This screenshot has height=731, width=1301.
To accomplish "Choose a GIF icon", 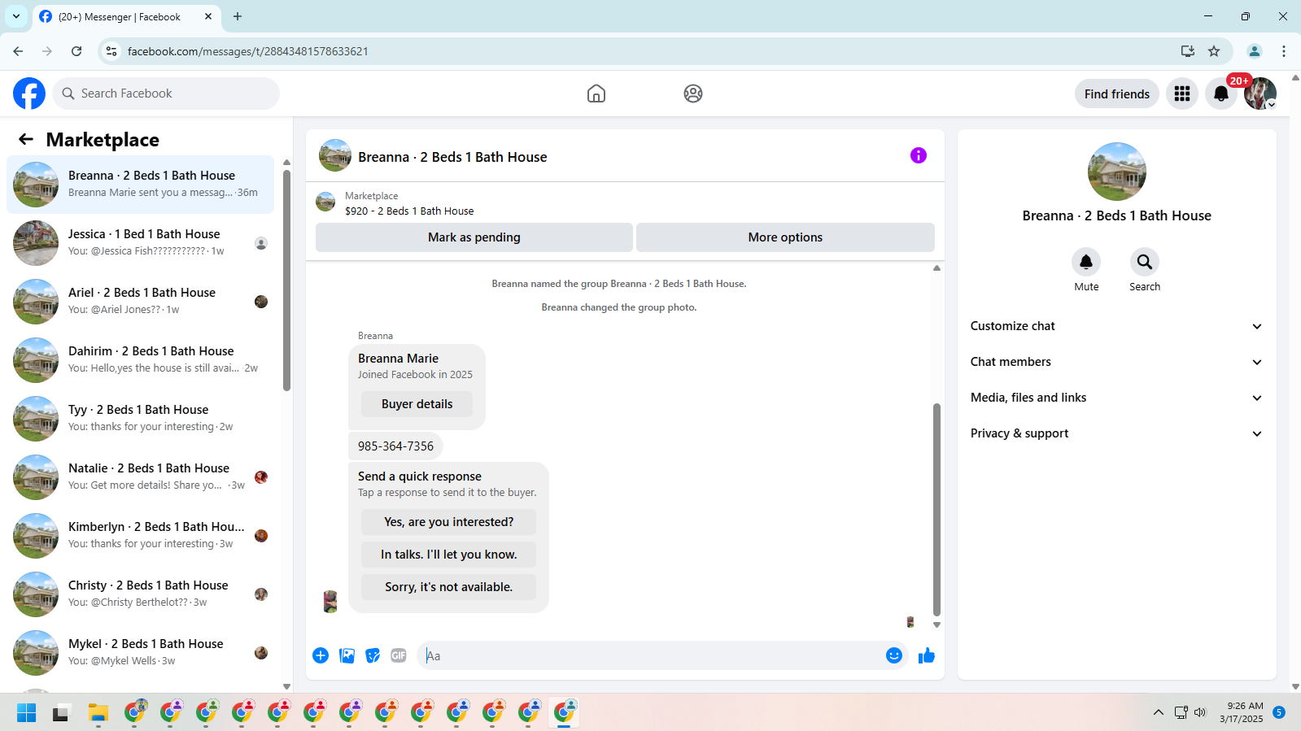I will [399, 655].
